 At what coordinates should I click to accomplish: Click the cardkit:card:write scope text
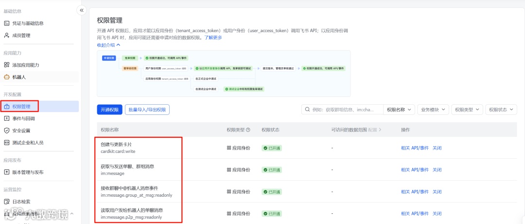118,151
